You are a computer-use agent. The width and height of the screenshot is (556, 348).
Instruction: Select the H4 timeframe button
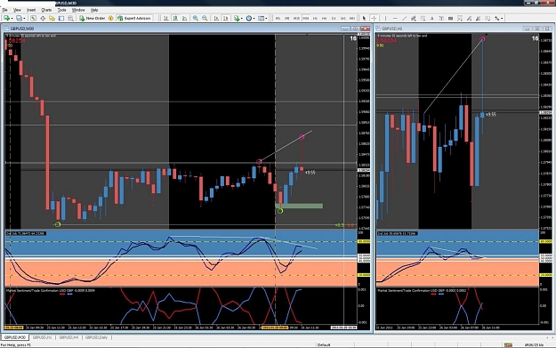click(324, 18)
